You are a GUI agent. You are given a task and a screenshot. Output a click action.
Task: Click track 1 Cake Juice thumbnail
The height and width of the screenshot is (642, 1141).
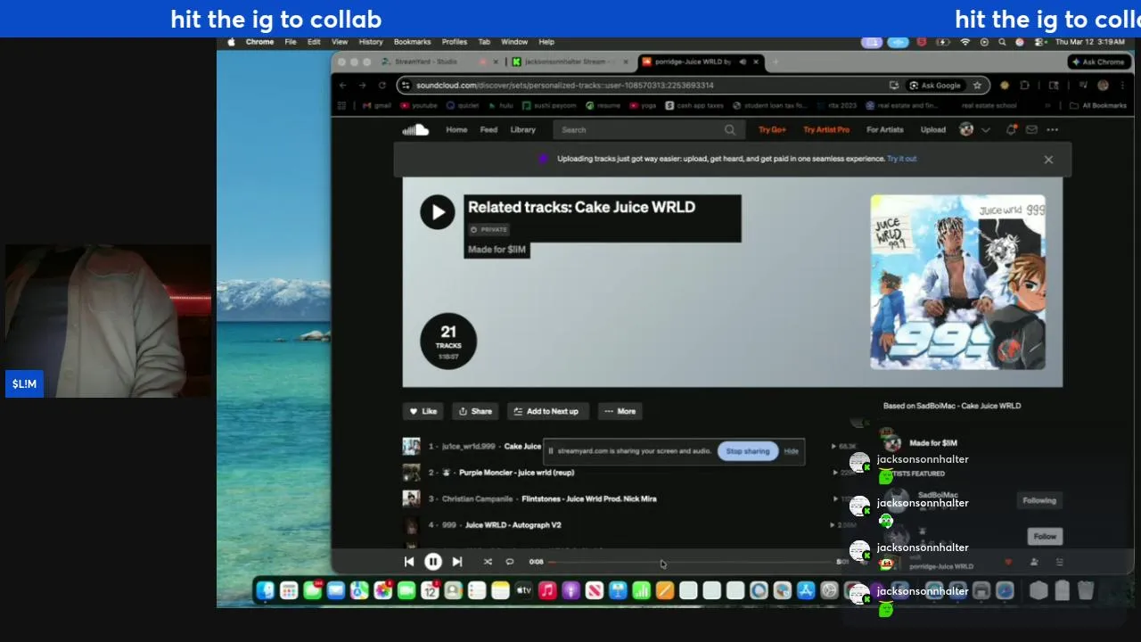(411, 447)
